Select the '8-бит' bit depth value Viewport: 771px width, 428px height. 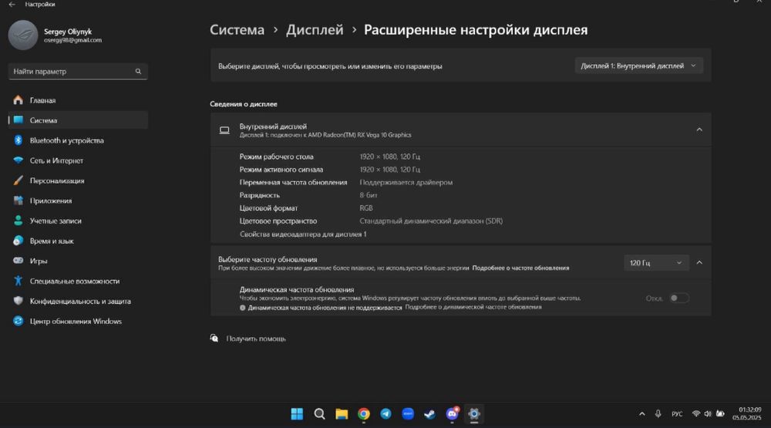pos(369,195)
